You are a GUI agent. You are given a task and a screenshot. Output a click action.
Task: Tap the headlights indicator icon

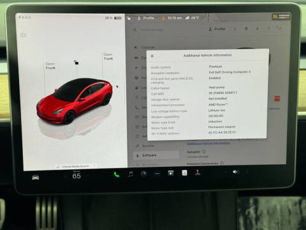[x=23, y=34]
